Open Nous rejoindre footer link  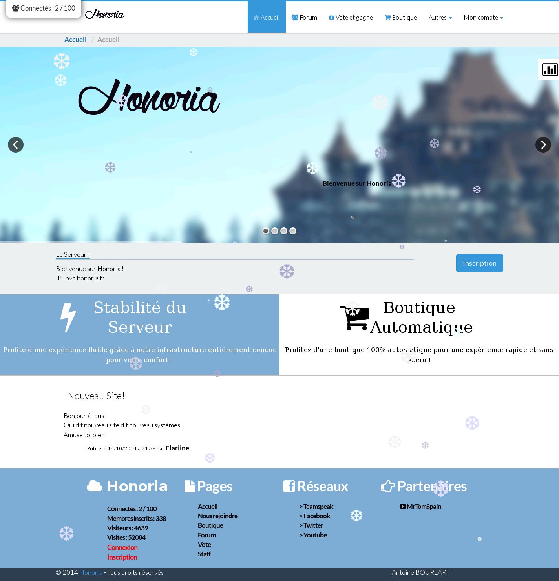coord(218,516)
